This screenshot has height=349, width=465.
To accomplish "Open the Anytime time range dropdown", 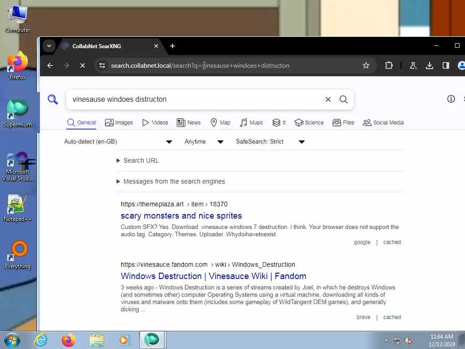I will point(204,142).
